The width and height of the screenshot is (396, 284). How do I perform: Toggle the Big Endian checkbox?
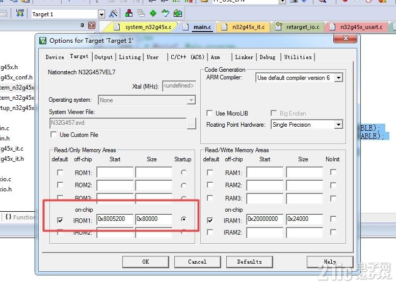(x=274, y=113)
